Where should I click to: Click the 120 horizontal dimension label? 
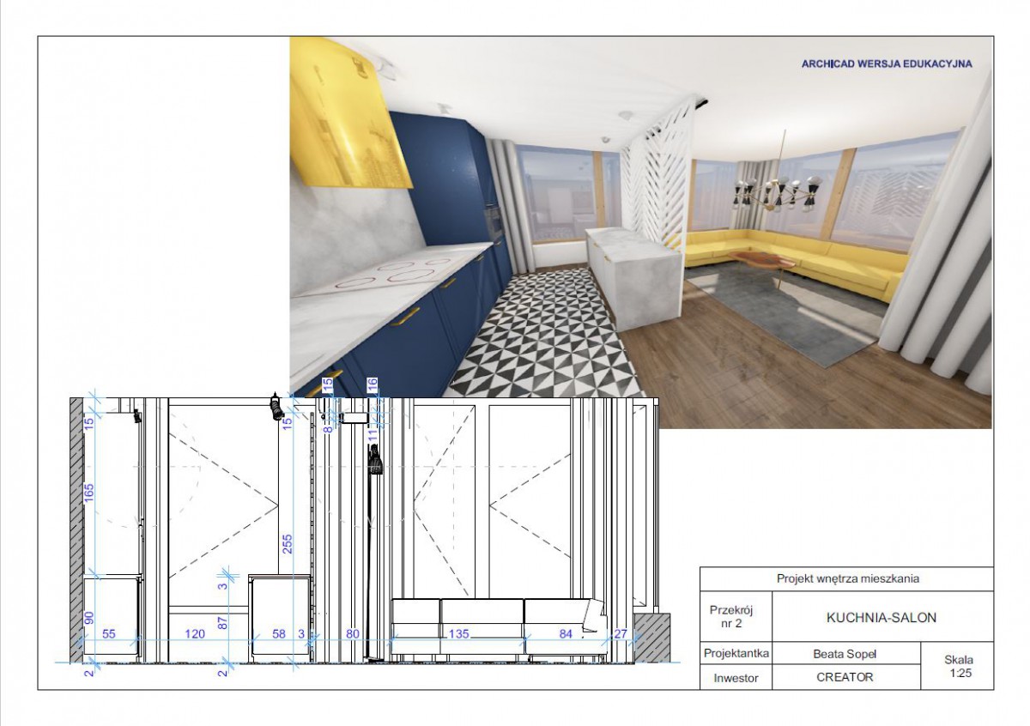(x=196, y=634)
